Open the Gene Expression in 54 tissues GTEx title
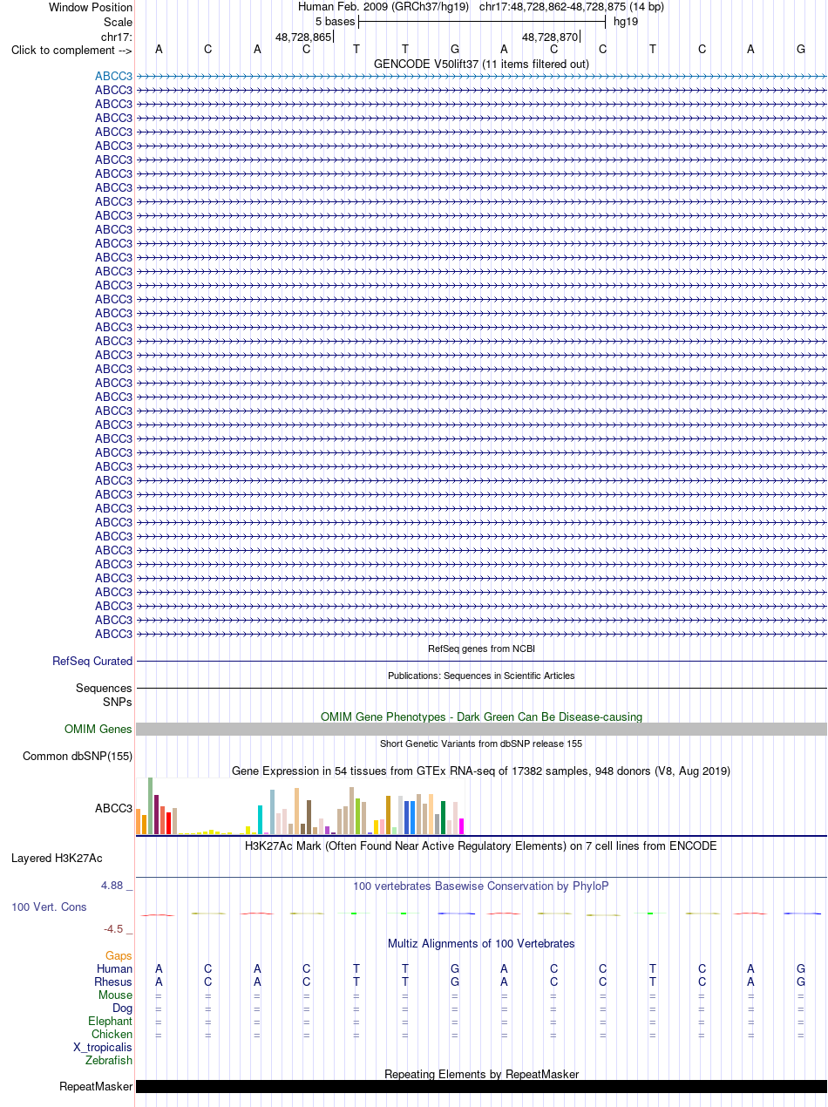Image resolution: width=828 pixels, height=1107 pixels. tap(481, 771)
